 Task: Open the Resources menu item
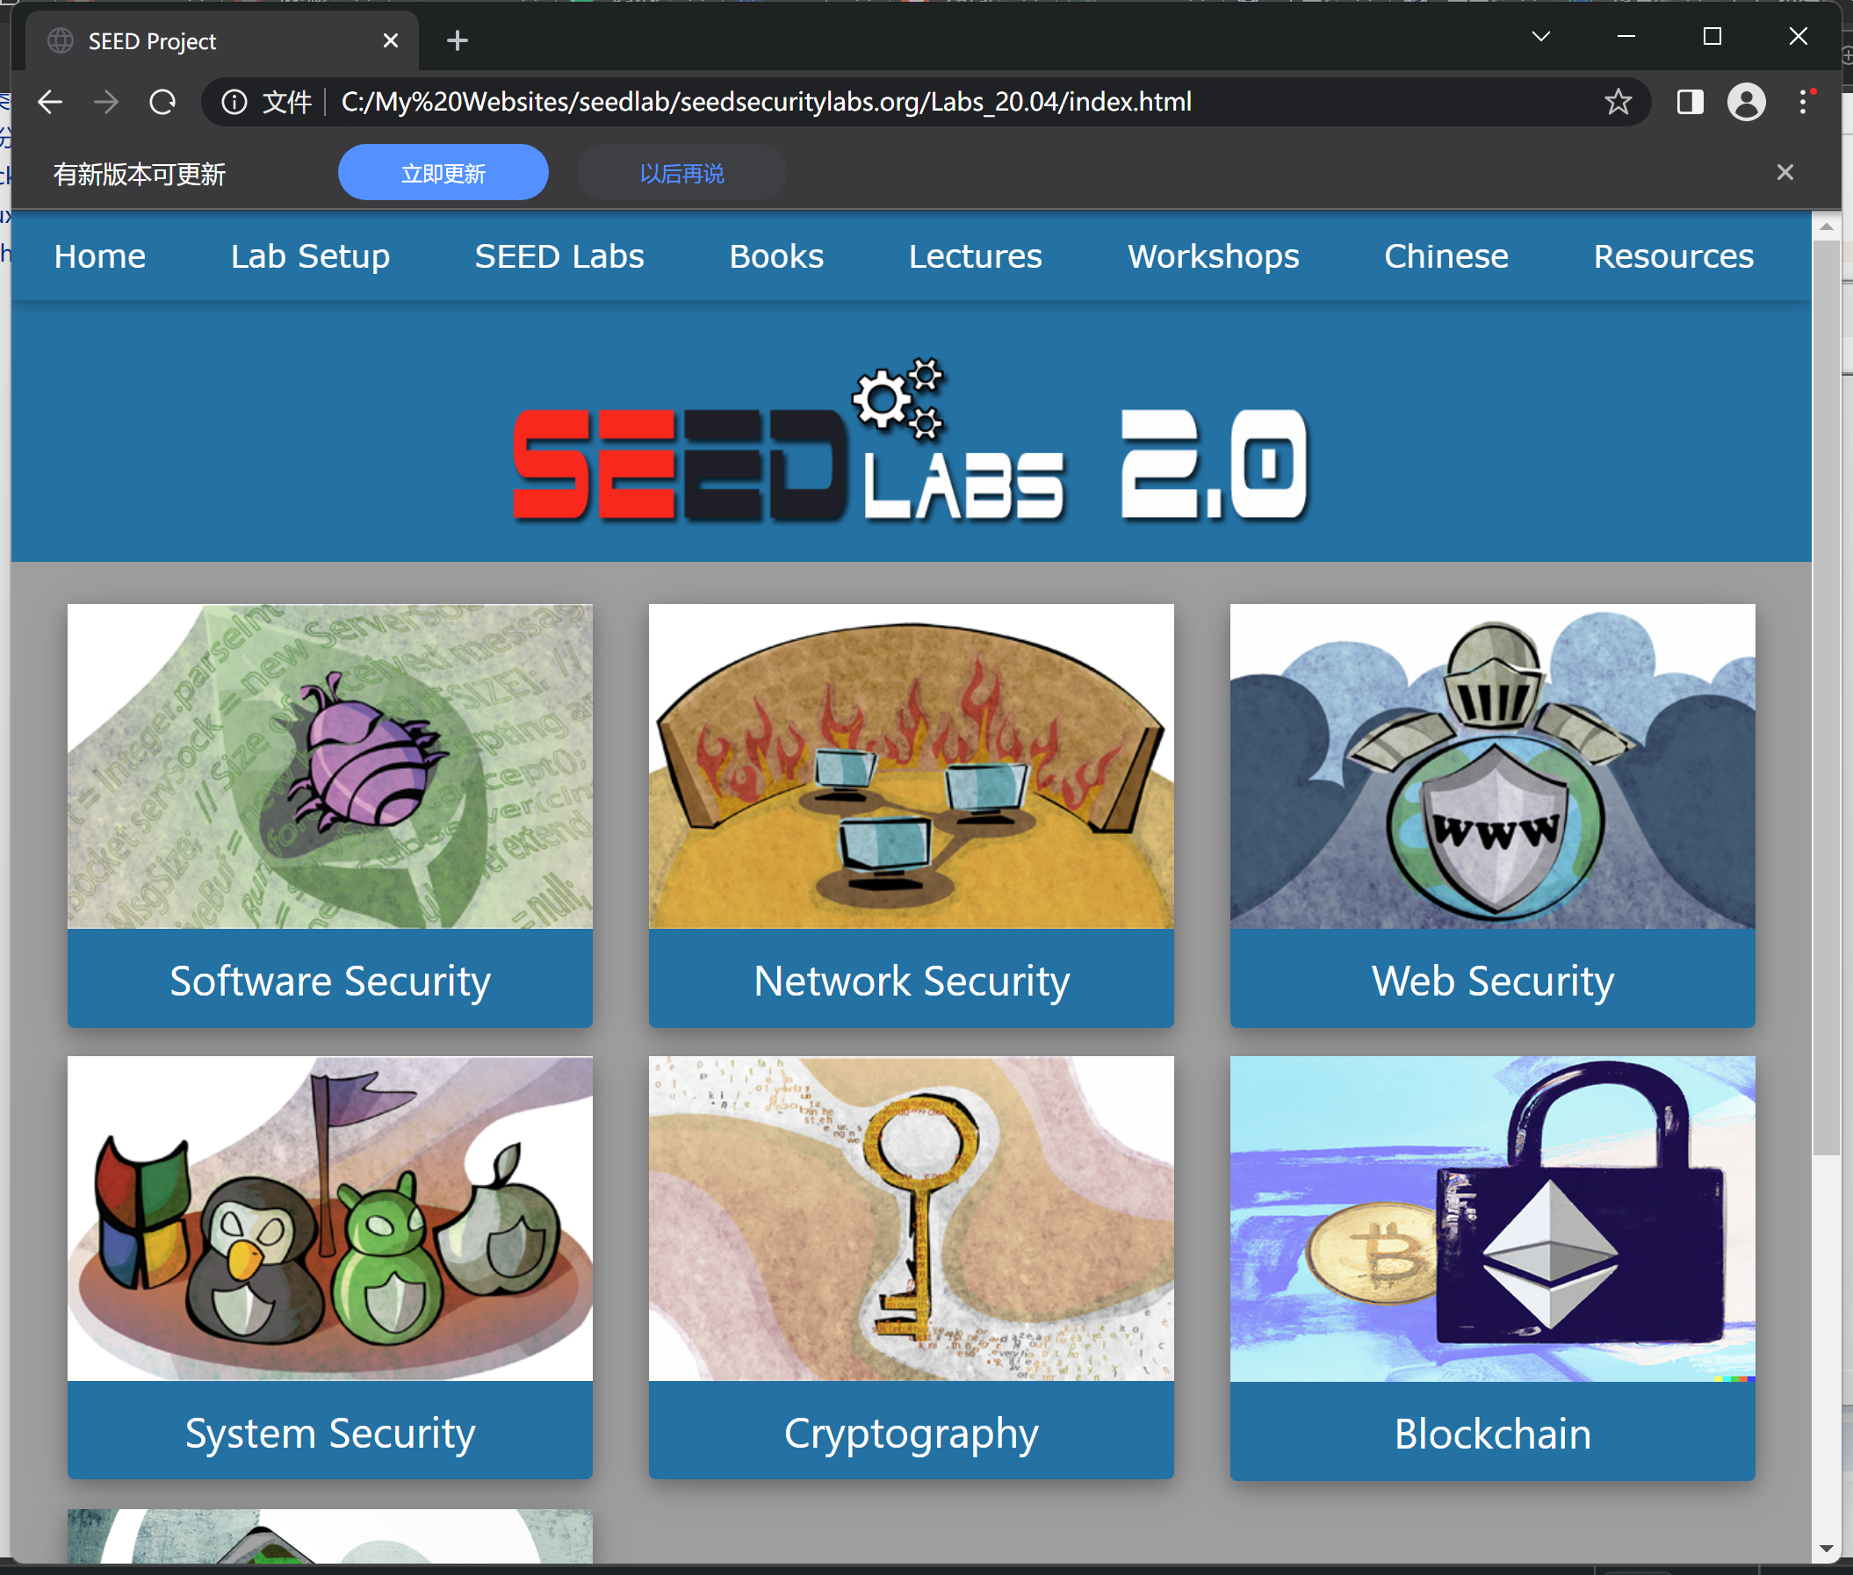1674,256
